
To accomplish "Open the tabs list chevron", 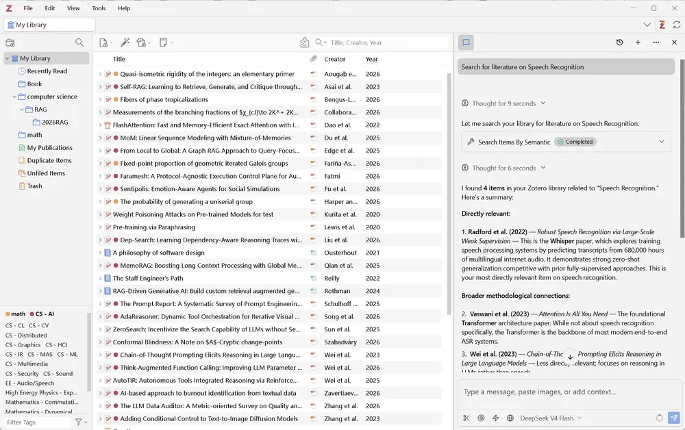I will 647,25.
